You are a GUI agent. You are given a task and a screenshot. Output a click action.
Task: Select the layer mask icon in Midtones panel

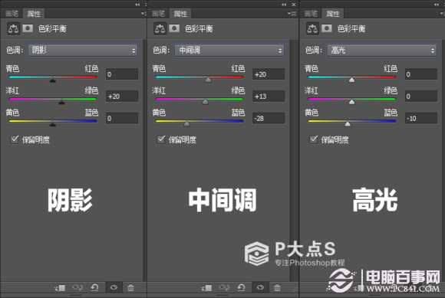click(174, 28)
